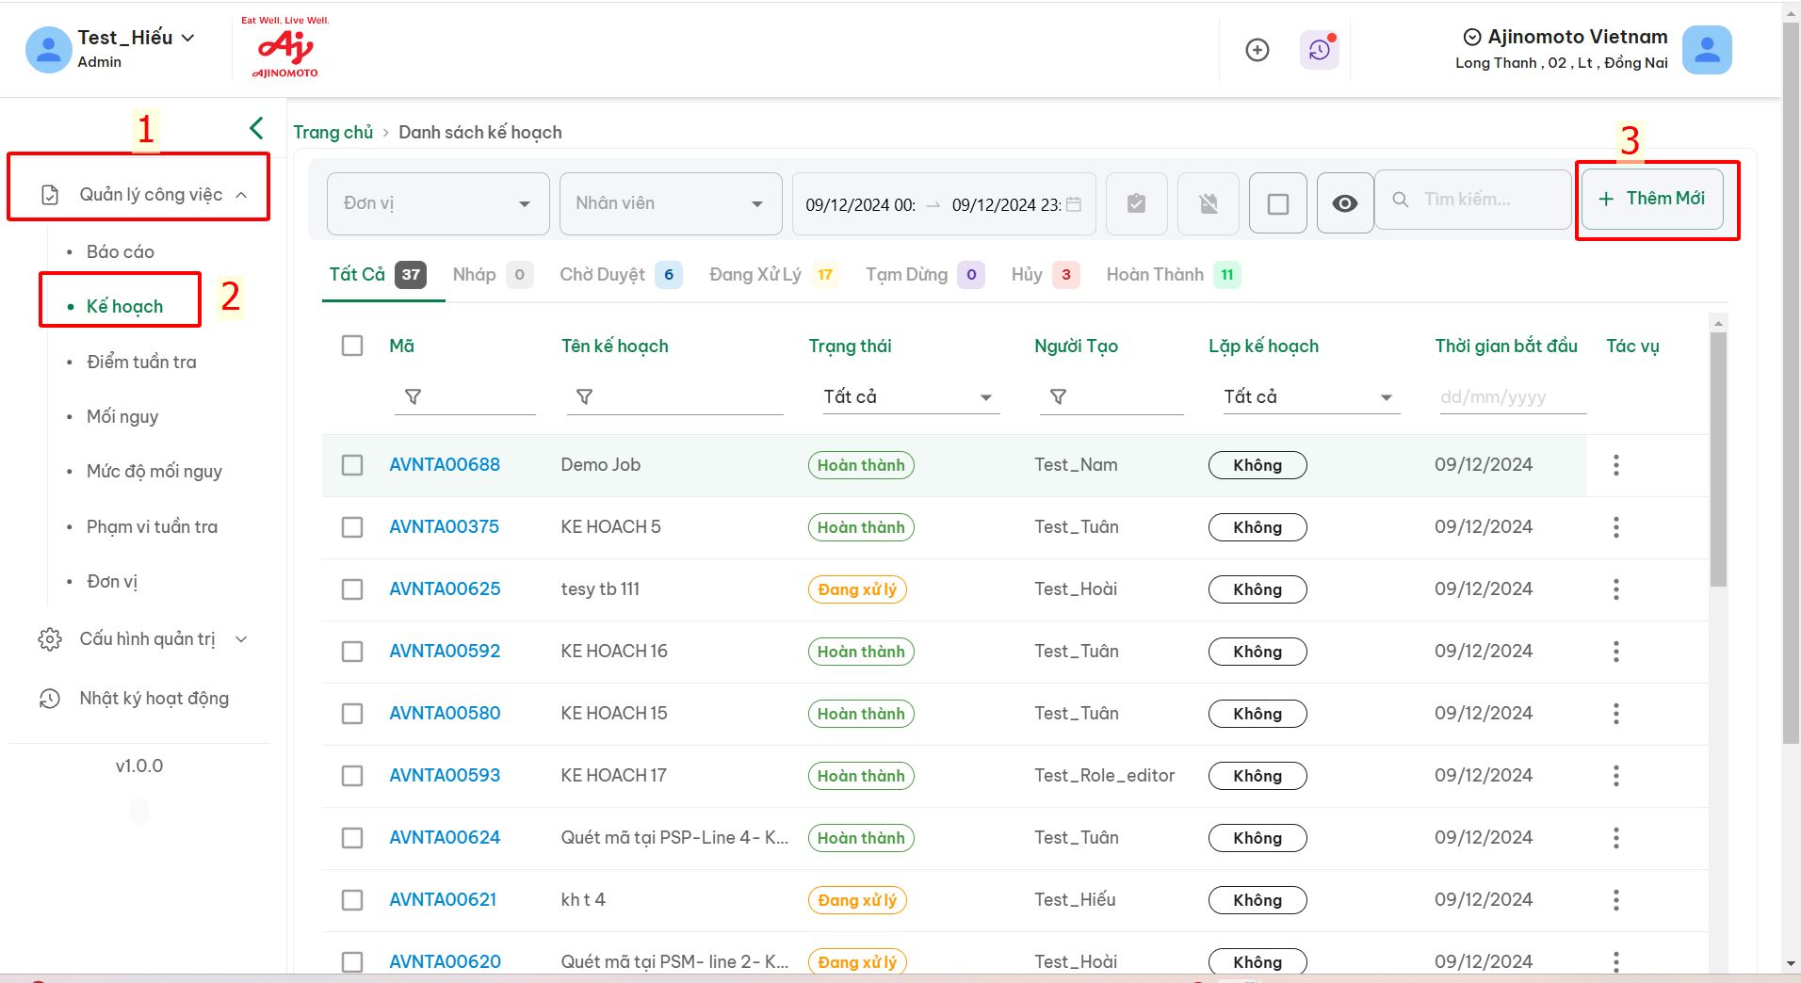Check the box for AVNTA00621
Screen dimensions: 1801x983
352,900
